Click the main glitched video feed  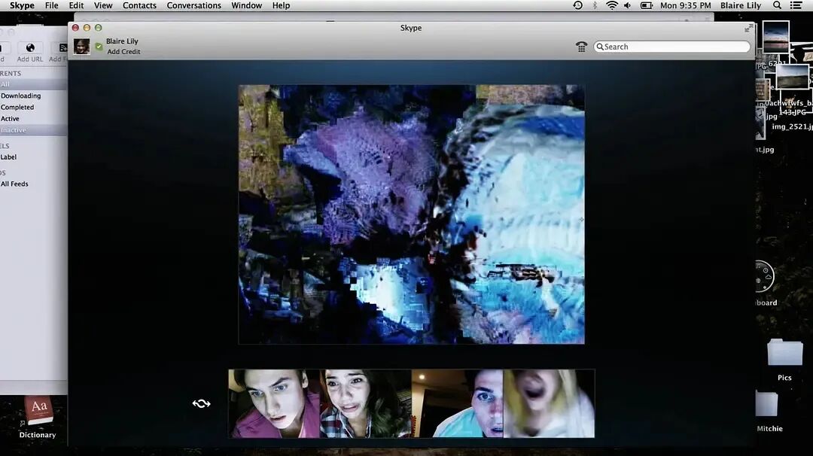411,214
